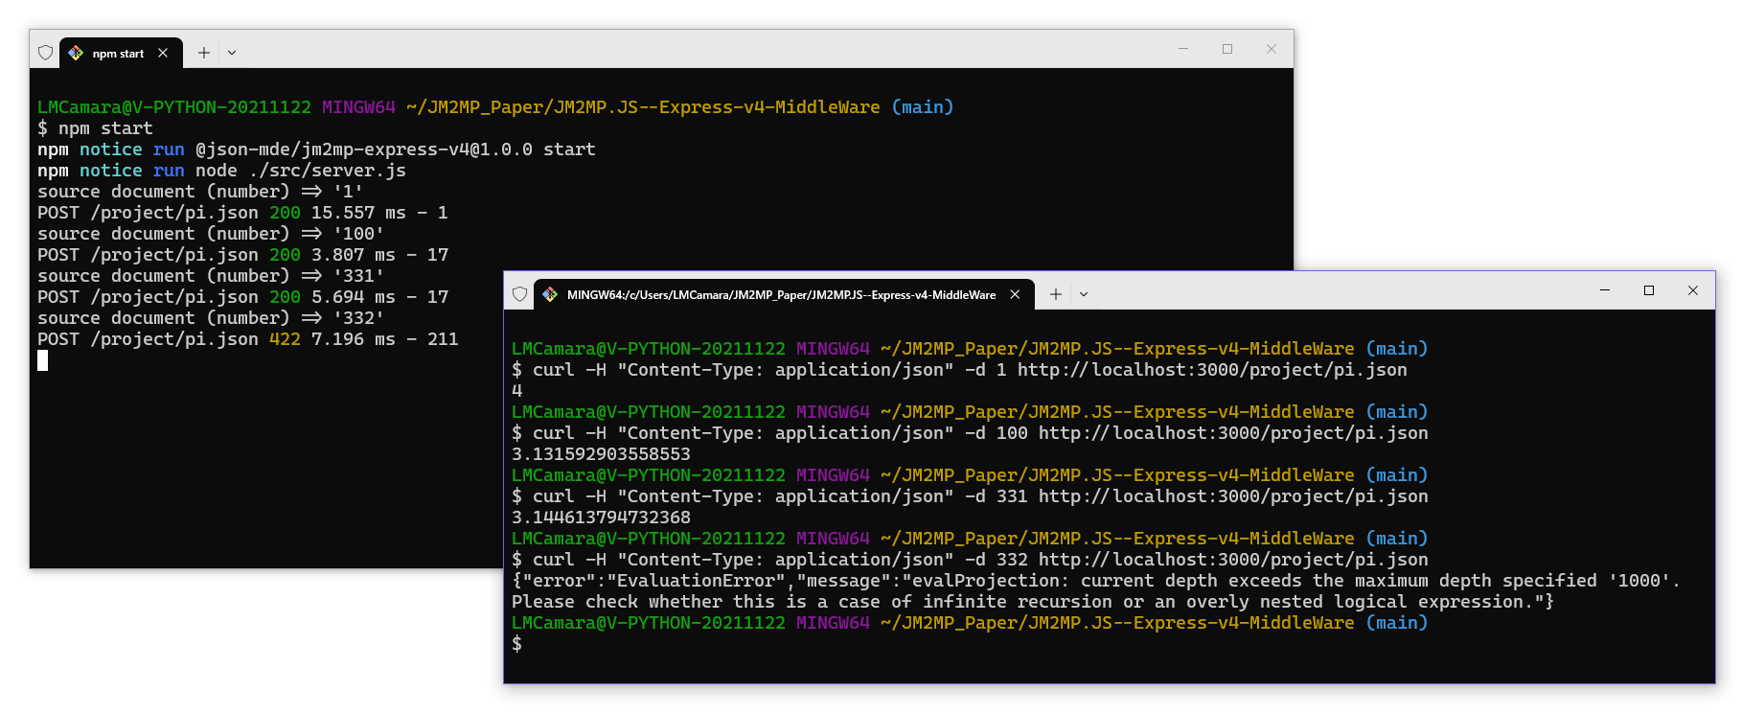Click the curl command with -d 331
The width and height of the screenshot is (1741, 714).
[970, 496]
